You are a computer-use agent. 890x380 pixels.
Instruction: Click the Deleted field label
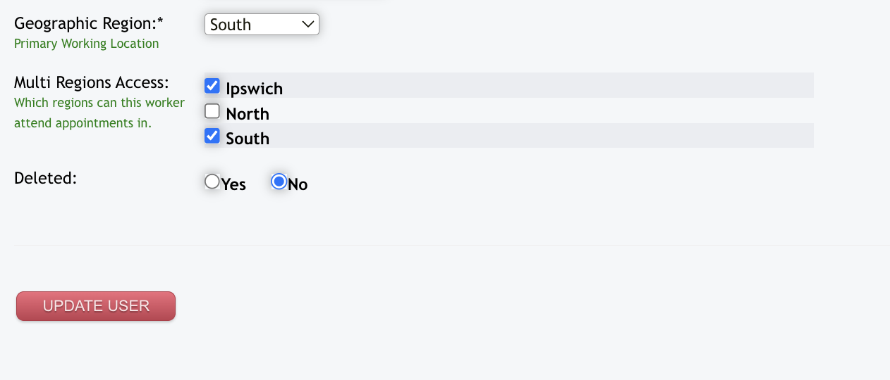(x=45, y=178)
